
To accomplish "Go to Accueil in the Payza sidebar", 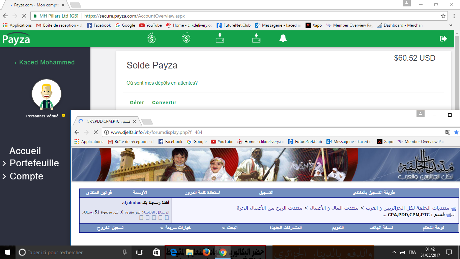I will (25, 151).
